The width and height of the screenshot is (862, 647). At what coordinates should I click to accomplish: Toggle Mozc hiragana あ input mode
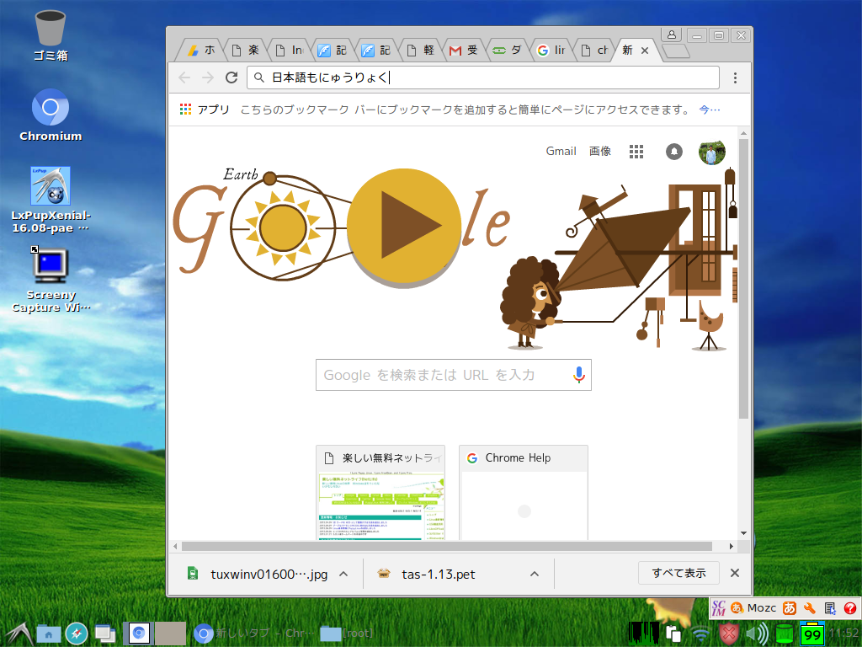pos(790,608)
